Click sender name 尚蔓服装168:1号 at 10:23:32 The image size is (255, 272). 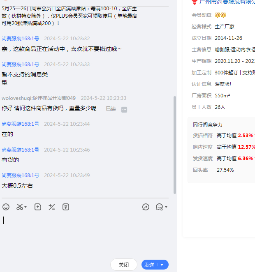point(21,39)
